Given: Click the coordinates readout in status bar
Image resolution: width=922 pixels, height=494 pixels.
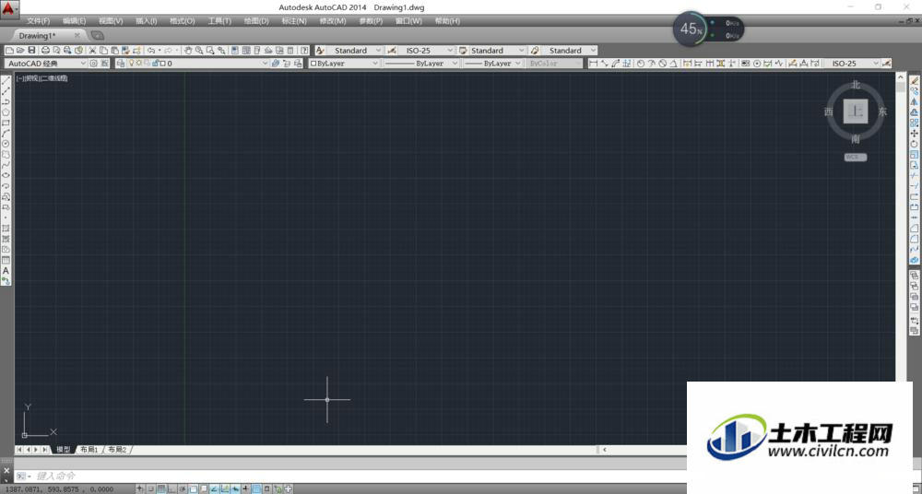Looking at the screenshot, I should point(59,488).
